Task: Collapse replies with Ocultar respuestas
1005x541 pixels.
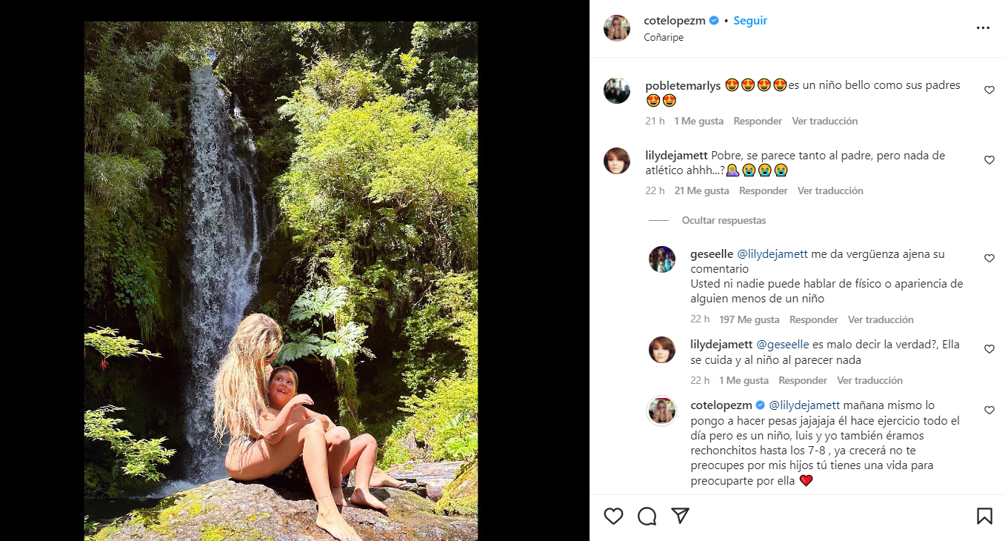Action: click(x=724, y=221)
